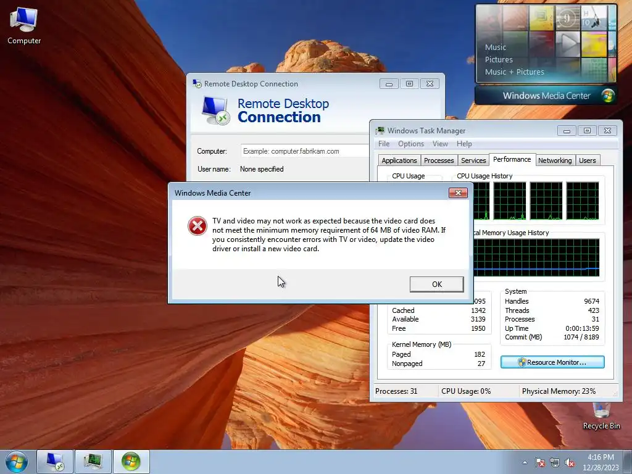Select Music in Media Center gadget
The image size is (632, 474).
[x=496, y=47]
